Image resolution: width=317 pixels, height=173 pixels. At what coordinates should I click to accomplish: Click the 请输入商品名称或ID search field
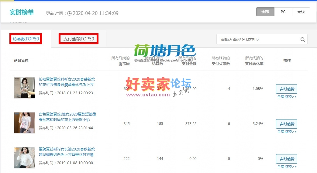[x=258, y=39]
